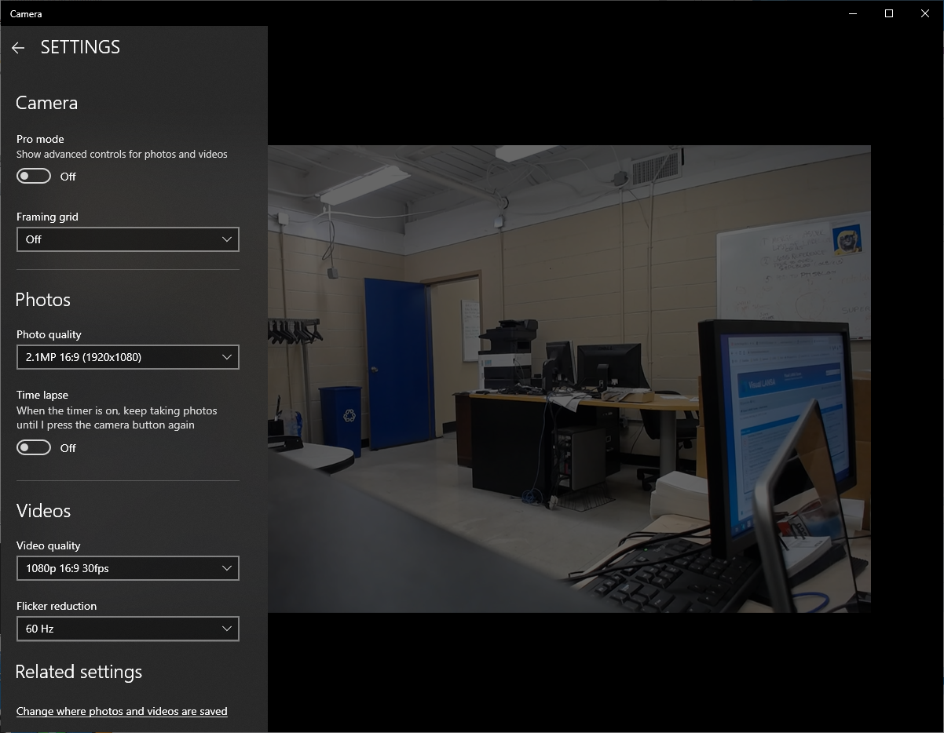Close the Camera window
The height and width of the screenshot is (733, 944).
(925, 13)
